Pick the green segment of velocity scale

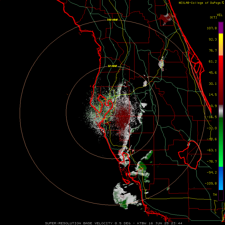coord(221,142)
